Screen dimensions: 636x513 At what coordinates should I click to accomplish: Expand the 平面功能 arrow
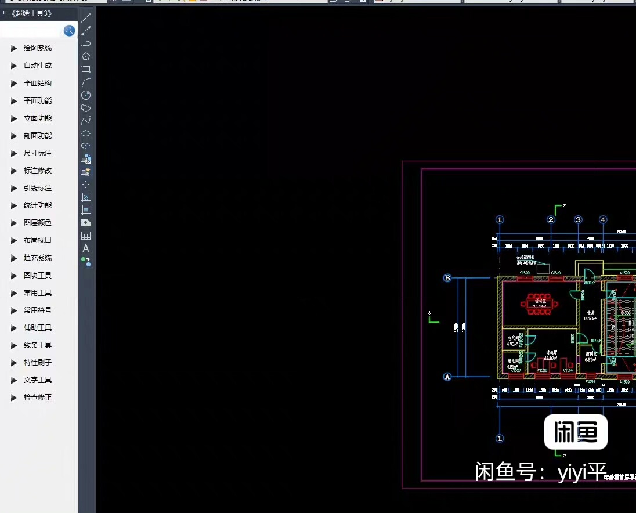tap(14, 101)
